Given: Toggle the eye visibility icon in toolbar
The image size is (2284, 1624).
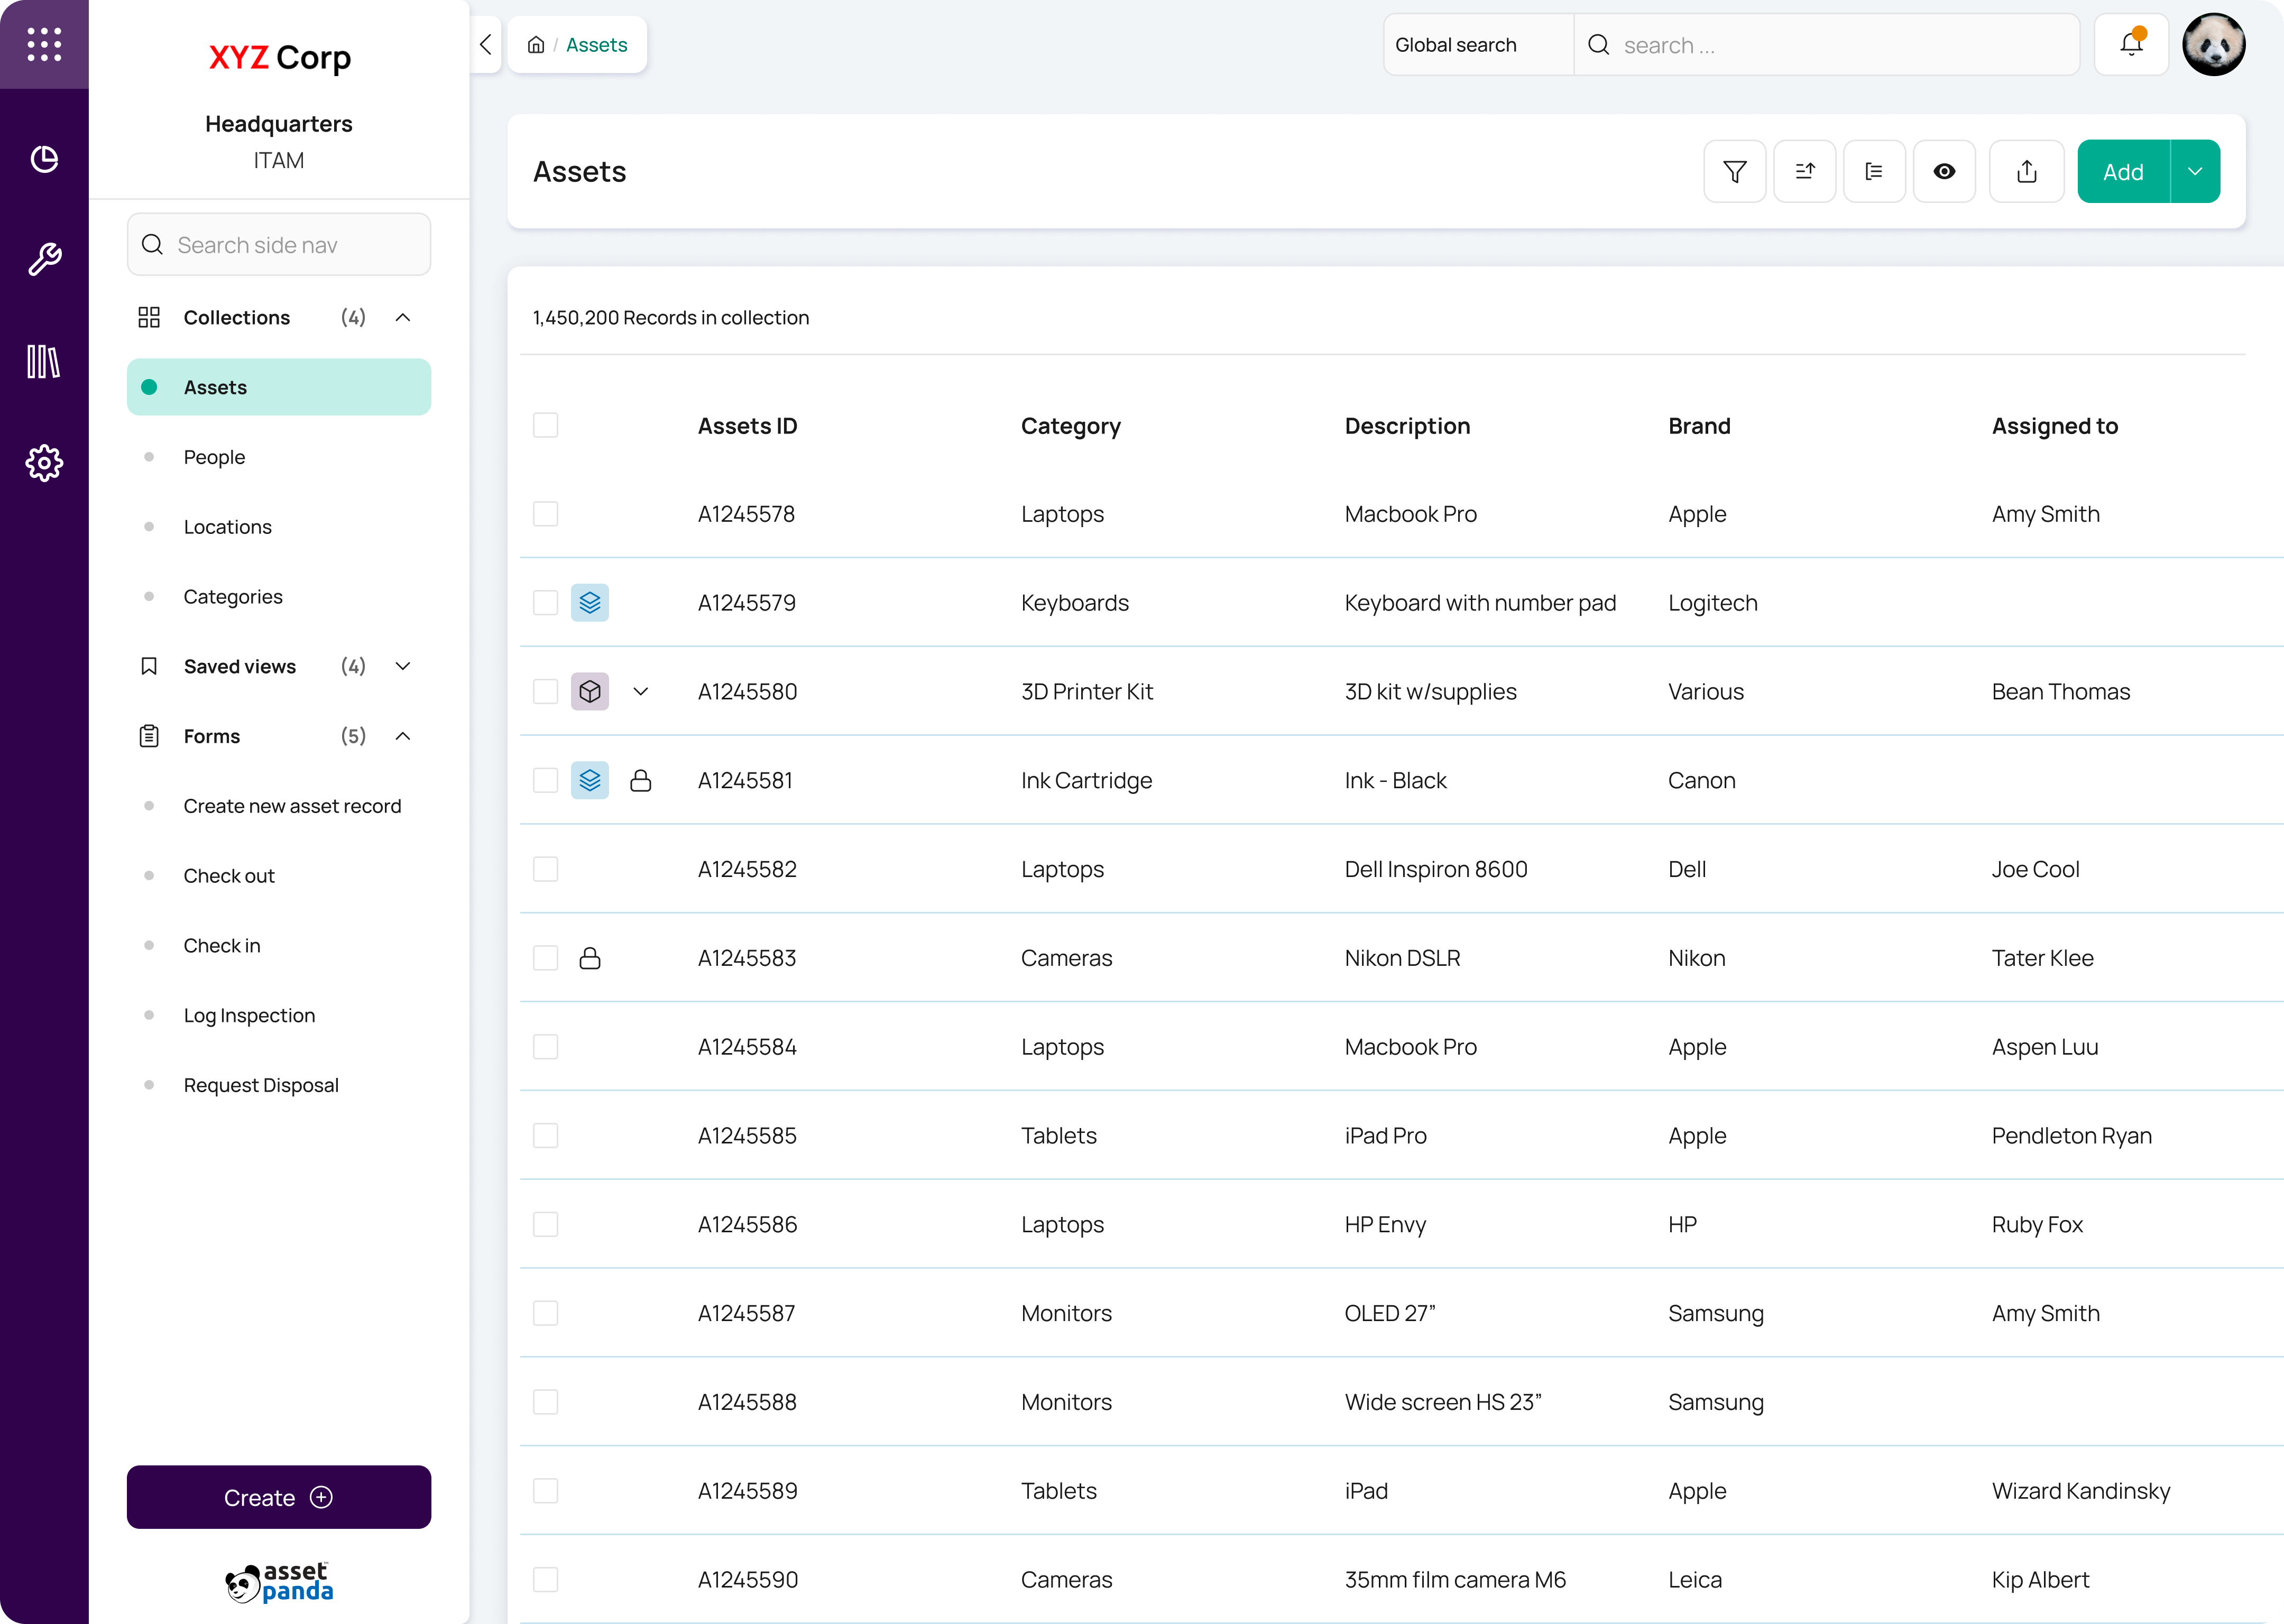Looking at the screenshot, I should pos(1944,172).
